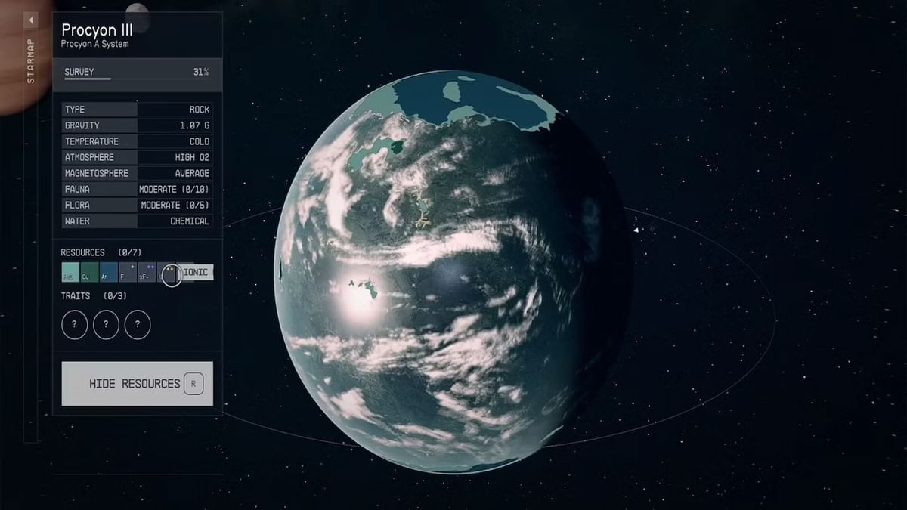Select the middle question mark trait icon
Screen dimensions: 907x510
coord(105,325)
